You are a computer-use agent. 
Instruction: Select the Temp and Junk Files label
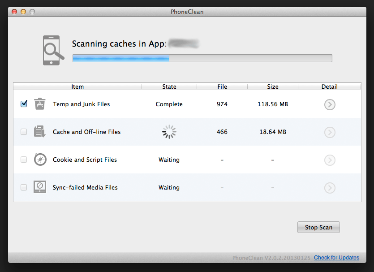(x=82, y=104)
